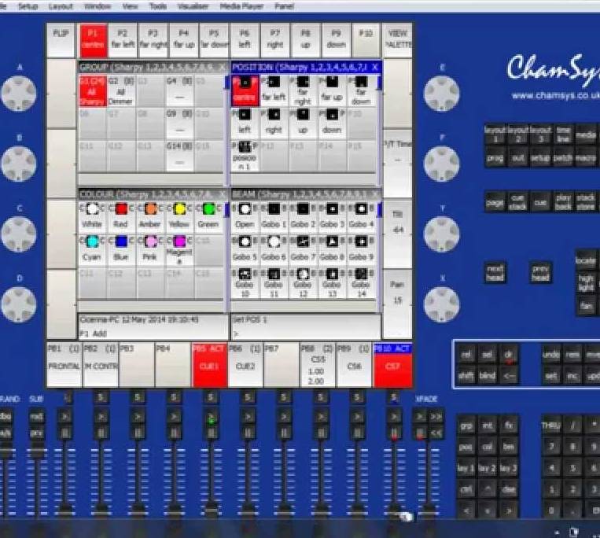Click the 'prev head' console key
600x538 pixels.
coord(540,272)
